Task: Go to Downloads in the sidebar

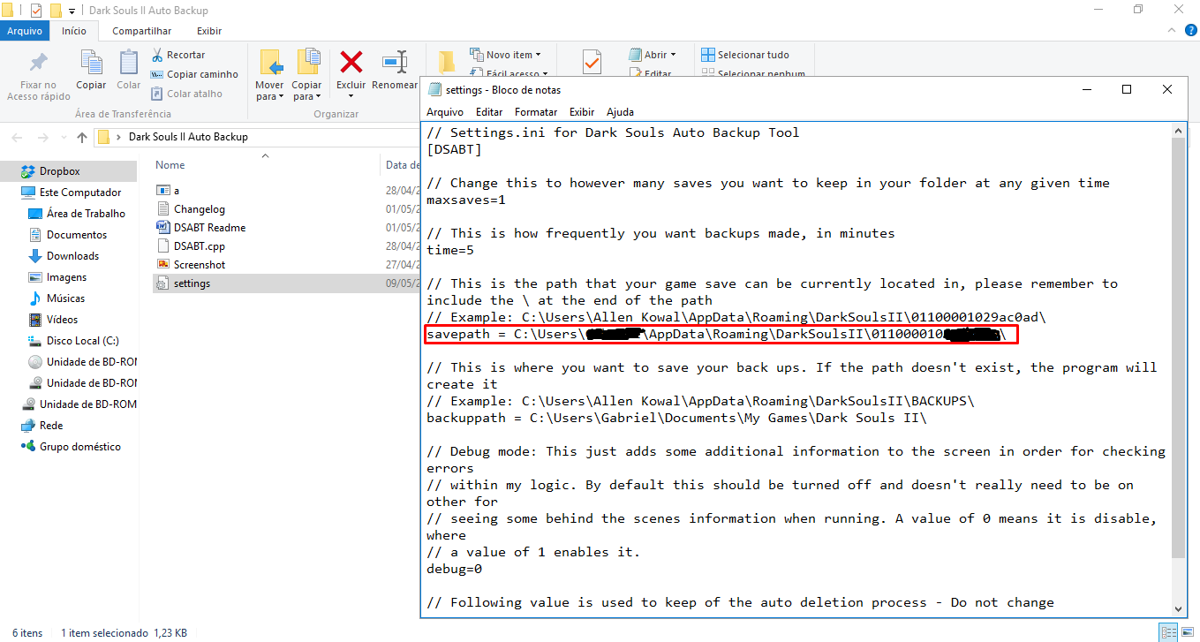Action: click(x=64, y=256)
